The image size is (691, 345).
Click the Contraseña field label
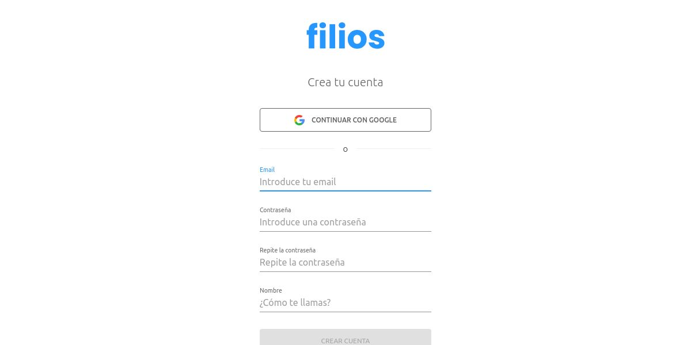click(275, 210)
